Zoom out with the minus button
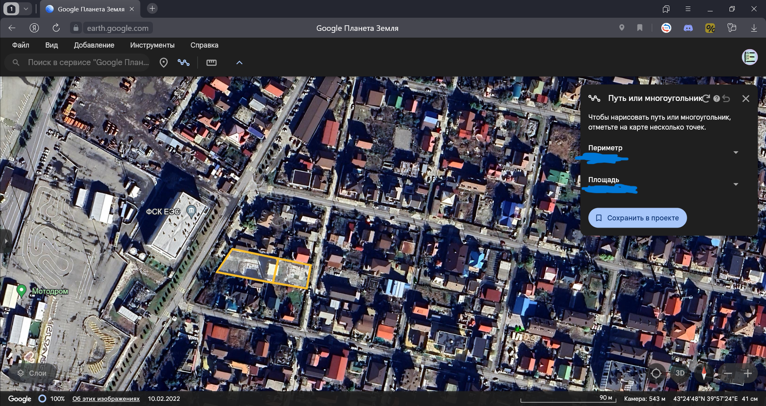766x406 pixels. (x=728, y=373)
